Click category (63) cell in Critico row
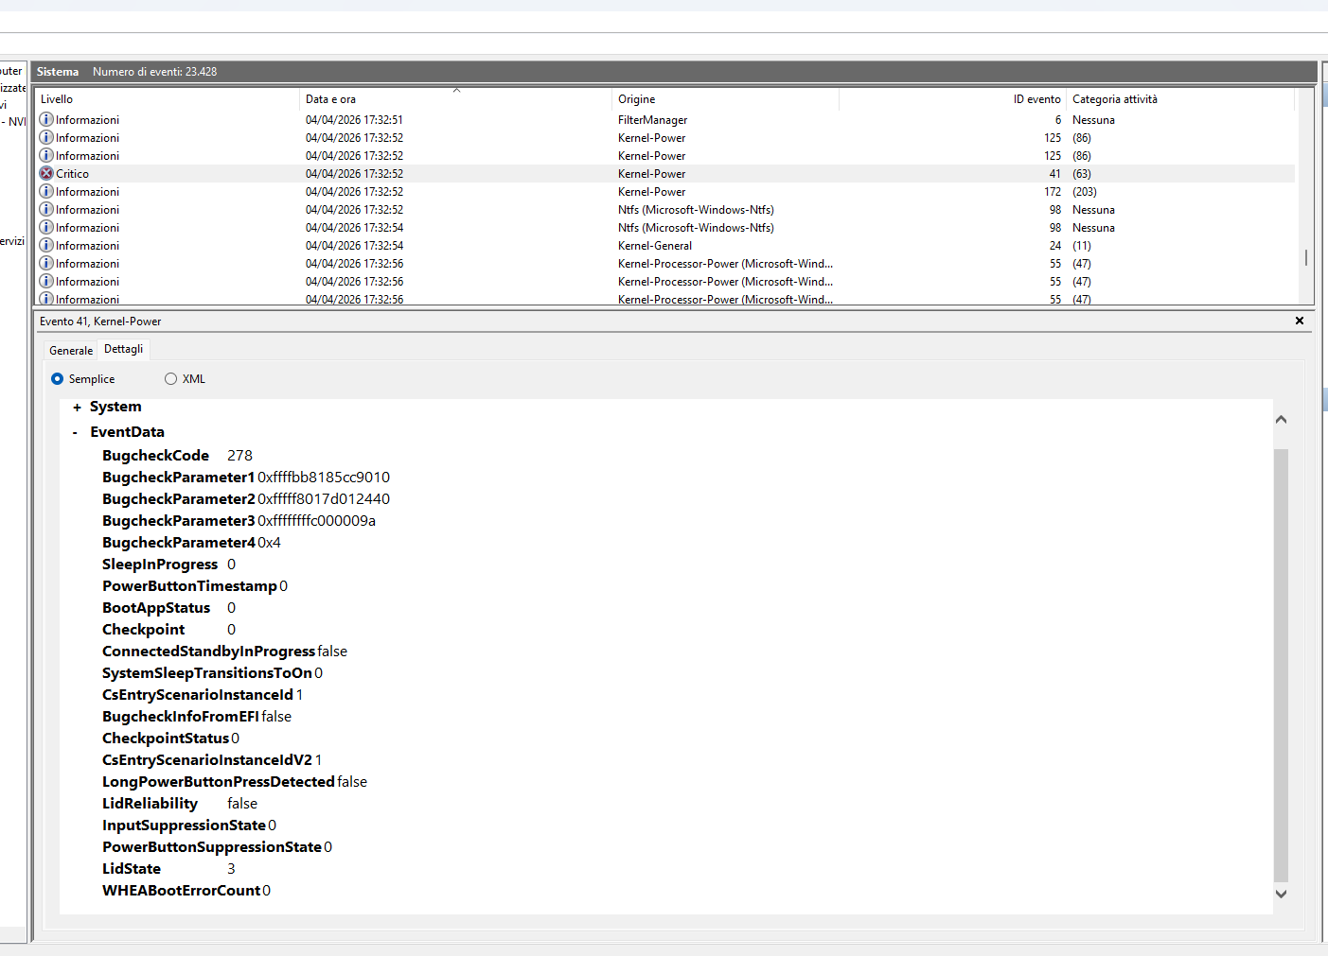 pyautogui.click(x=1082, y=174)
